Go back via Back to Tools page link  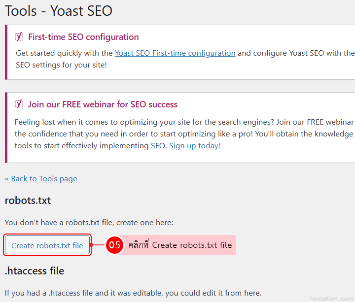(x=41, y=178)
